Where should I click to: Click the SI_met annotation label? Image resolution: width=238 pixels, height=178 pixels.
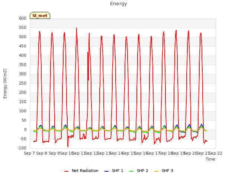(40, 16)
